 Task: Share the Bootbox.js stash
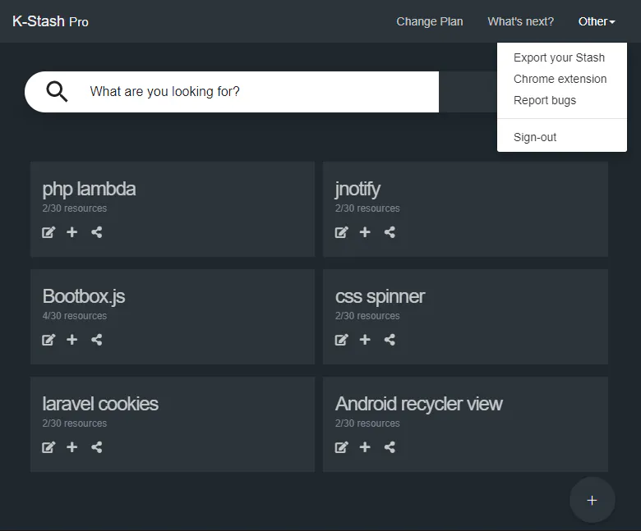click(97, 340)
